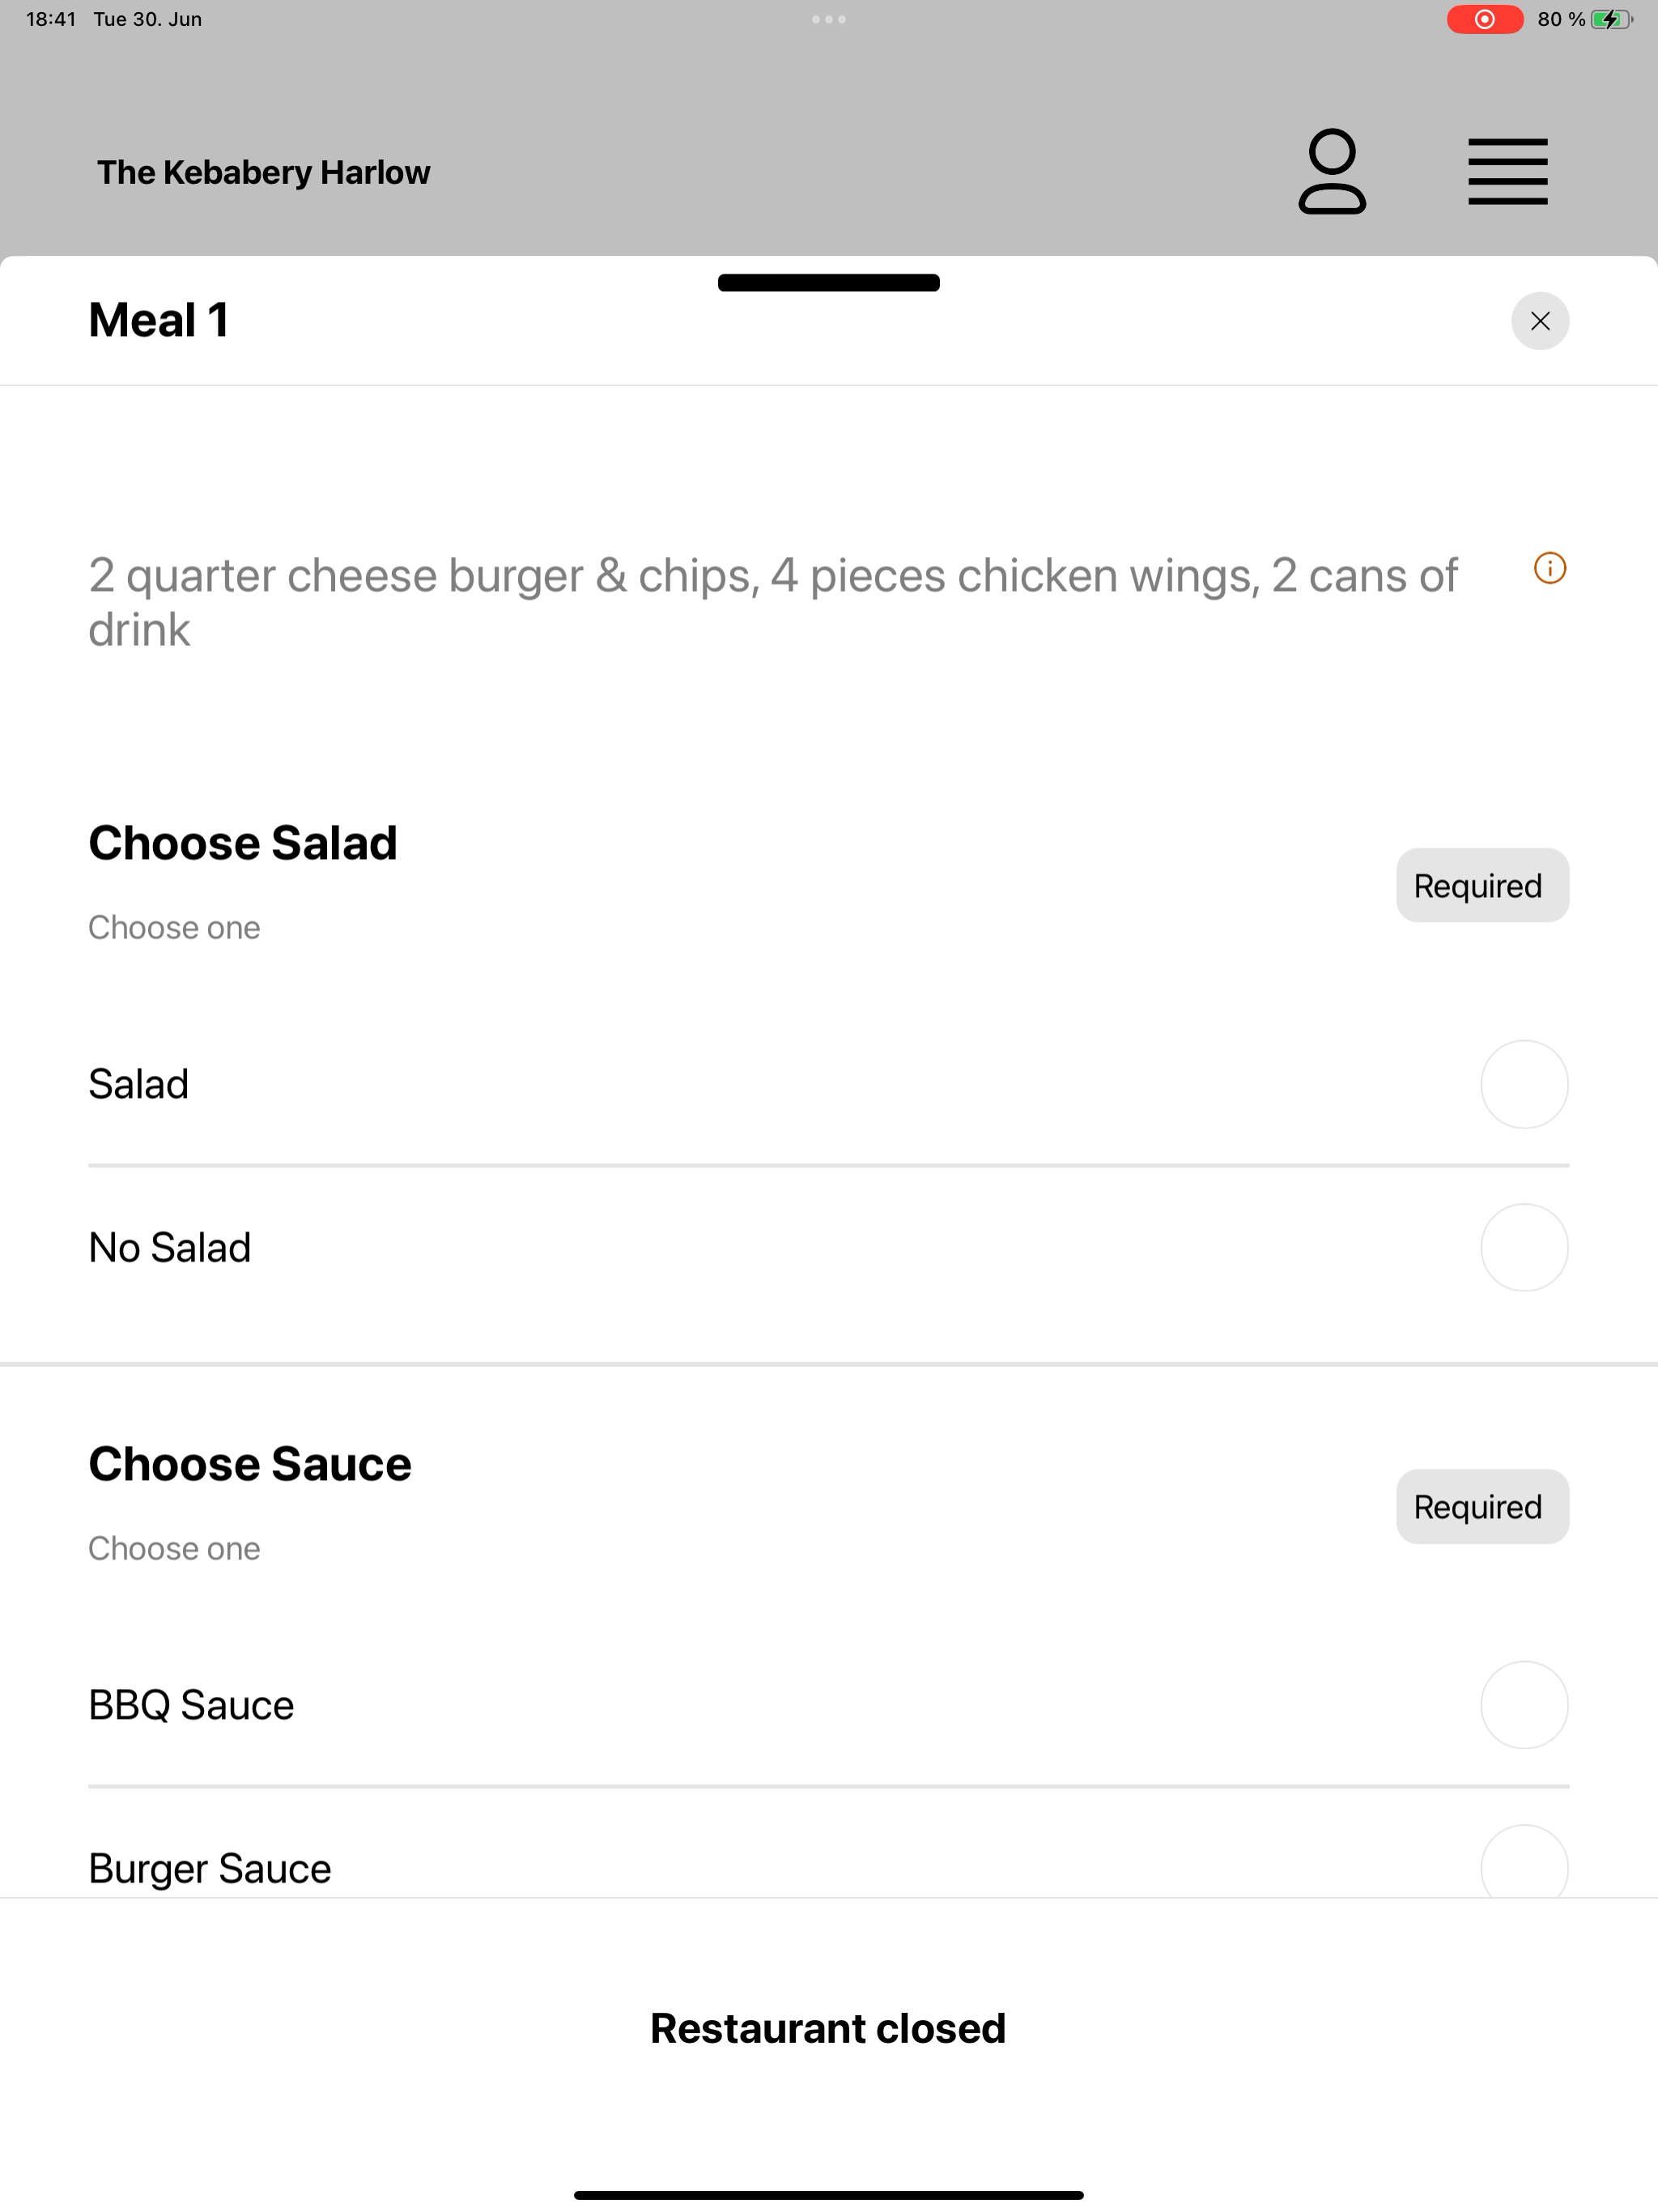Select the BBQ Sauce radio option

coord(1524,1705)
